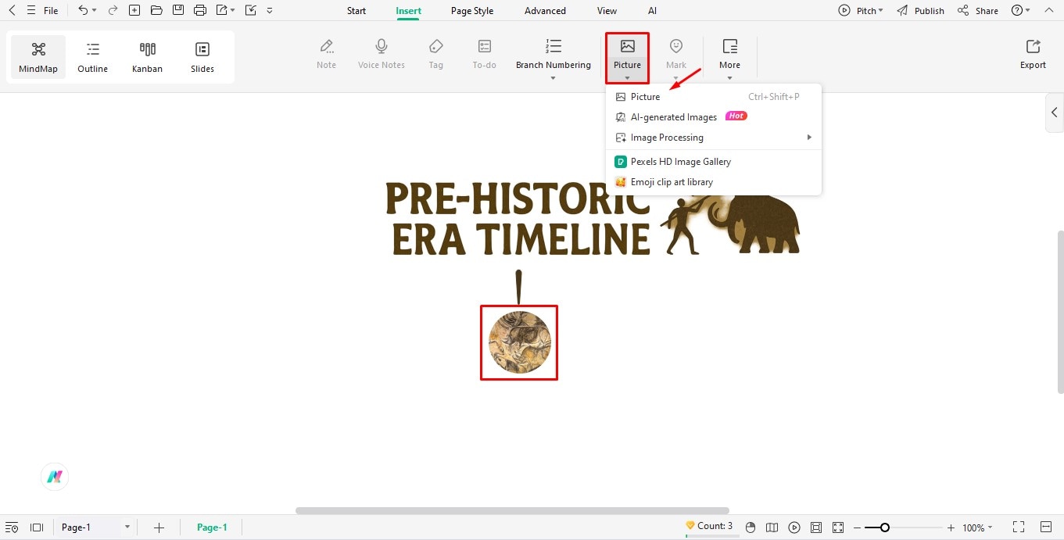Image resolution: width=1064 pixels, height=540 pixels.
Task: Click the Share button
Action: pyautogui.click(x=978, y=11)
